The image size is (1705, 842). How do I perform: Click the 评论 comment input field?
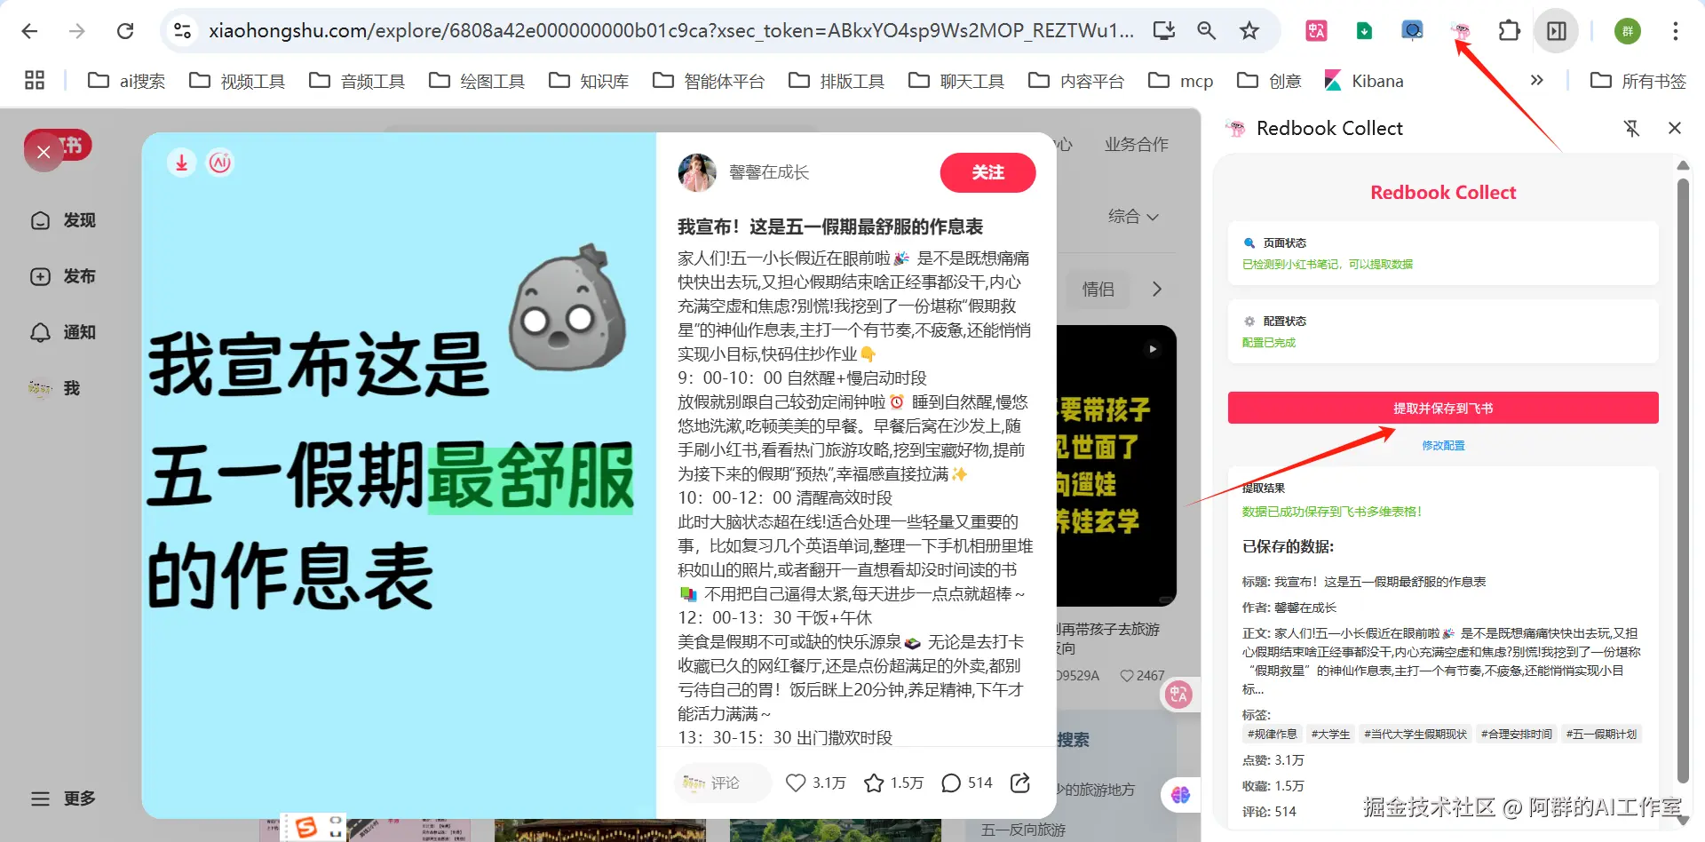tap(722, 782)
